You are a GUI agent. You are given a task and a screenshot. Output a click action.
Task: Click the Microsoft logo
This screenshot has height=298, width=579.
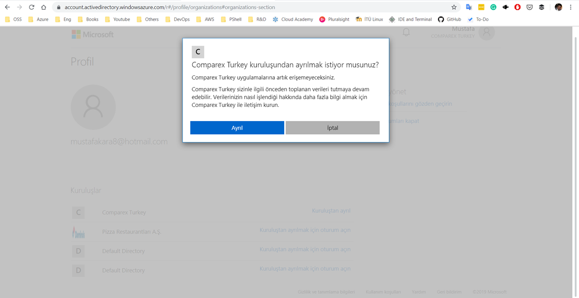click(92, 35)
